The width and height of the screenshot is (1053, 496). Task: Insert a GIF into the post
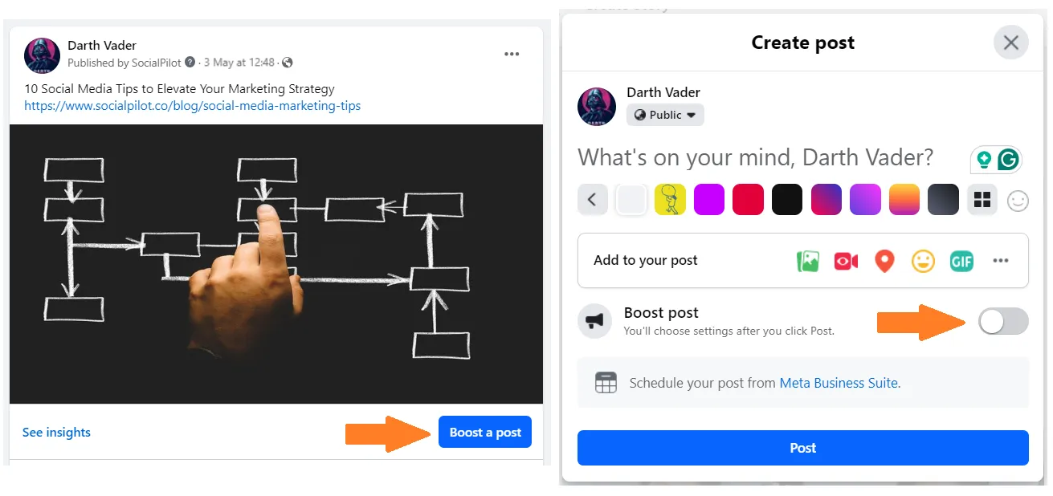point(961,261)
